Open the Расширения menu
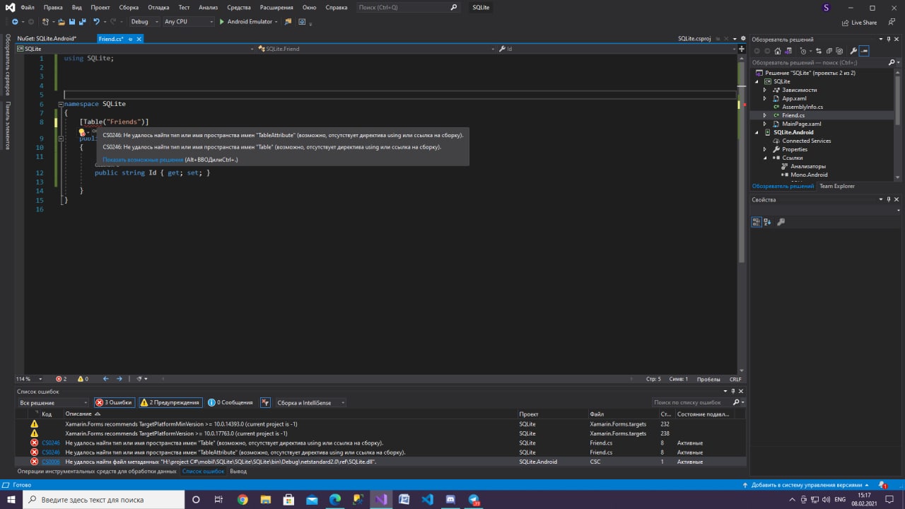This screenshot has width=905, height=509. [275, 7]
